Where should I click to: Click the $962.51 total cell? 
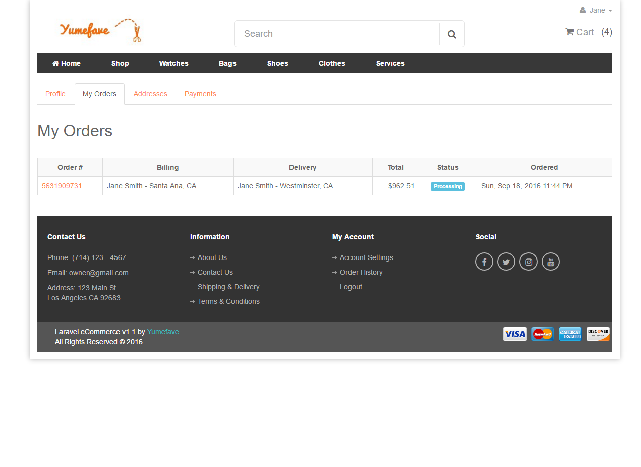396,186
